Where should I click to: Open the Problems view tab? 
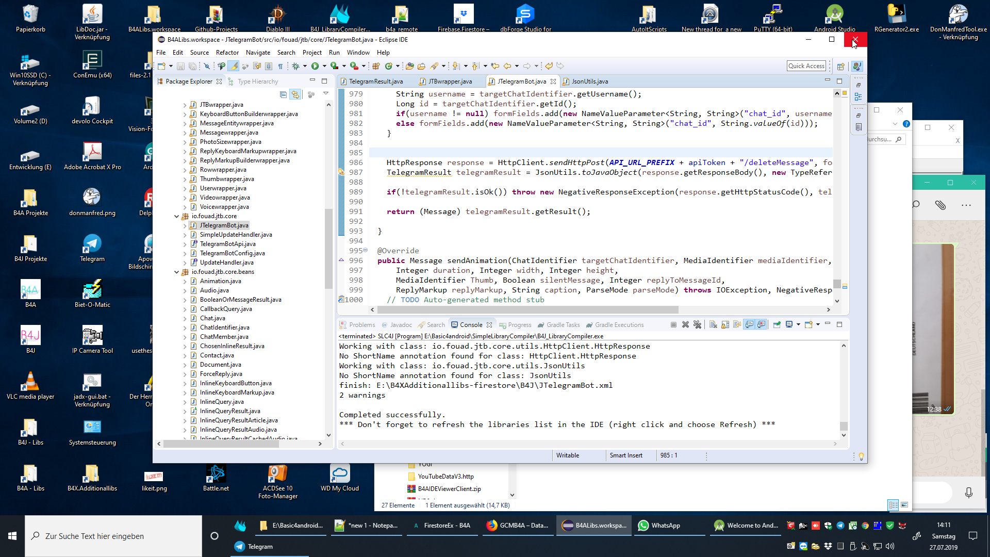pos(361,325)
